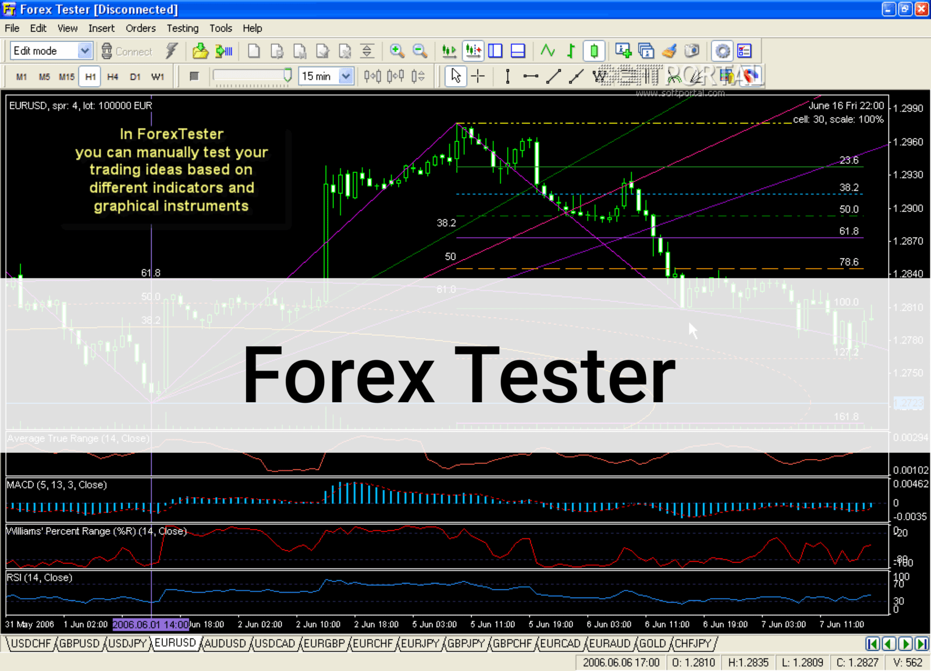Viewport: 931px width, 671px height.
Task: Switch to the GBPUSD chart tab
Action: [80, 644]
